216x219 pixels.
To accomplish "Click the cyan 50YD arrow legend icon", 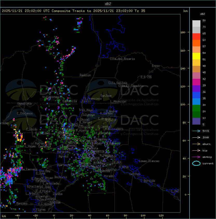I will point(196,131).
